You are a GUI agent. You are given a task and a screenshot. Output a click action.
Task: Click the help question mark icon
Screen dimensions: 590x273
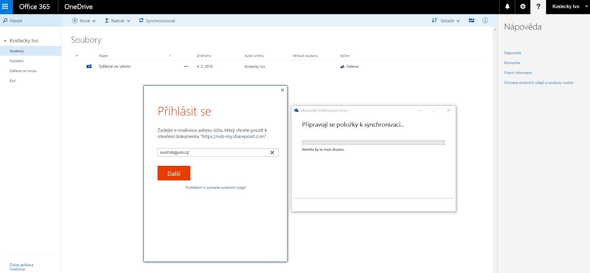[x=538, y=7]
